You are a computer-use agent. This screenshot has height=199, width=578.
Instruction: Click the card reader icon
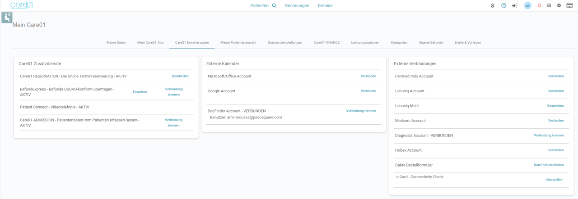[x=569, y=6]
